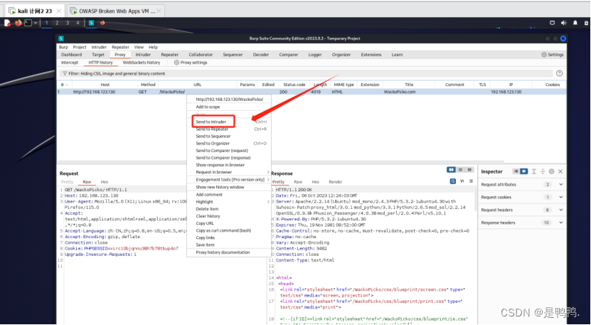Open the Highlight submenu
The image size is (591, 325).
pos(229,202)
